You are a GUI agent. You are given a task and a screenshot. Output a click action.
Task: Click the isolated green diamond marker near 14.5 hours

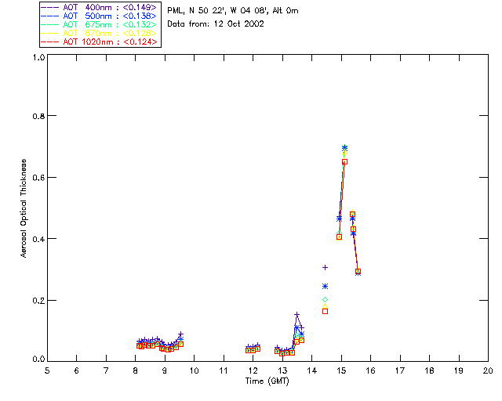tap(325, 300)
